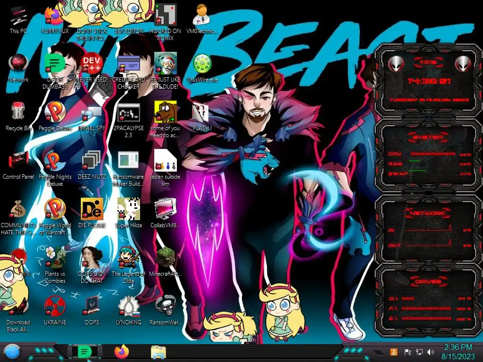The image size is (483, 362).
Task: Open the network tray icon
Action: [419, 352]
